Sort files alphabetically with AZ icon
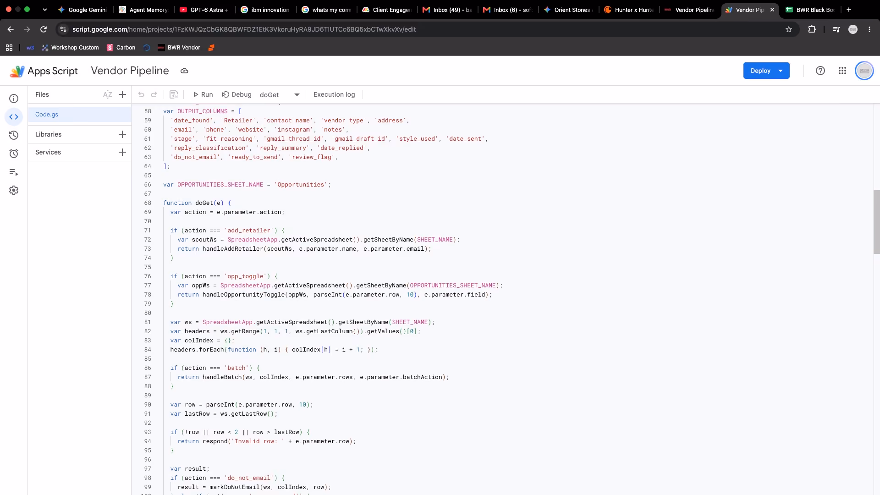This screenshot has height=495, width=880. tap(108, 94)
